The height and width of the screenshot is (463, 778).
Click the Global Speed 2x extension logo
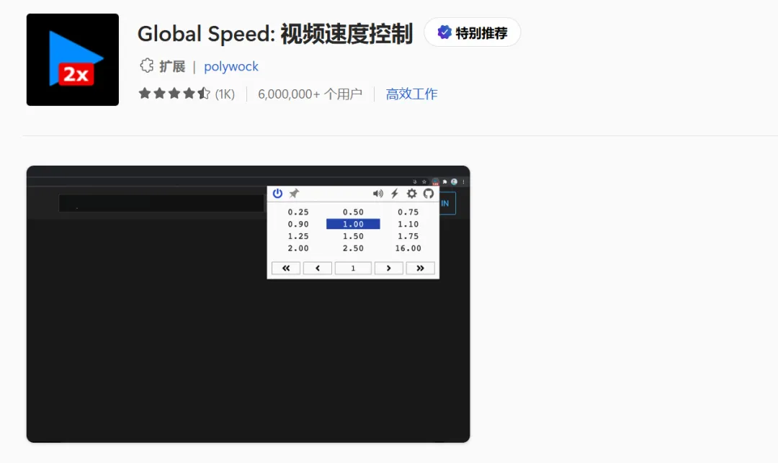click(73, 60)
